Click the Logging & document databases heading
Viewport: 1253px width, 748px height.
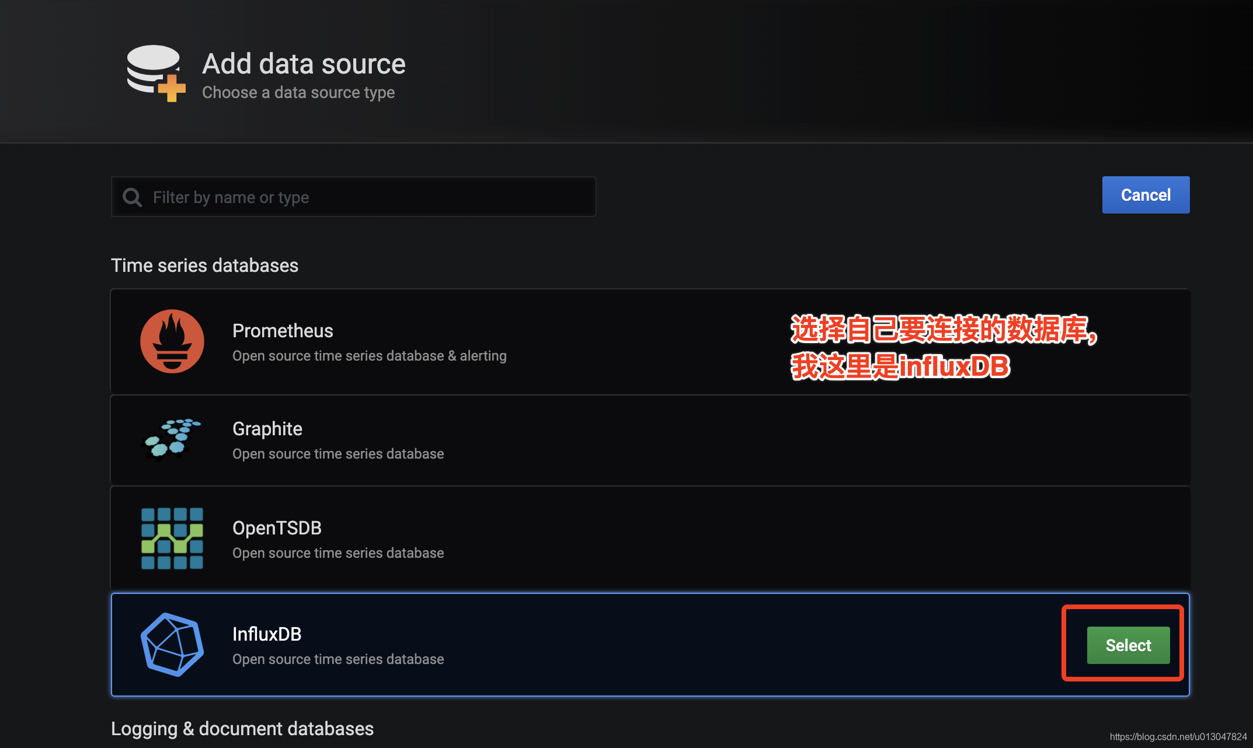pyautogui.click(x=242, y=729)
